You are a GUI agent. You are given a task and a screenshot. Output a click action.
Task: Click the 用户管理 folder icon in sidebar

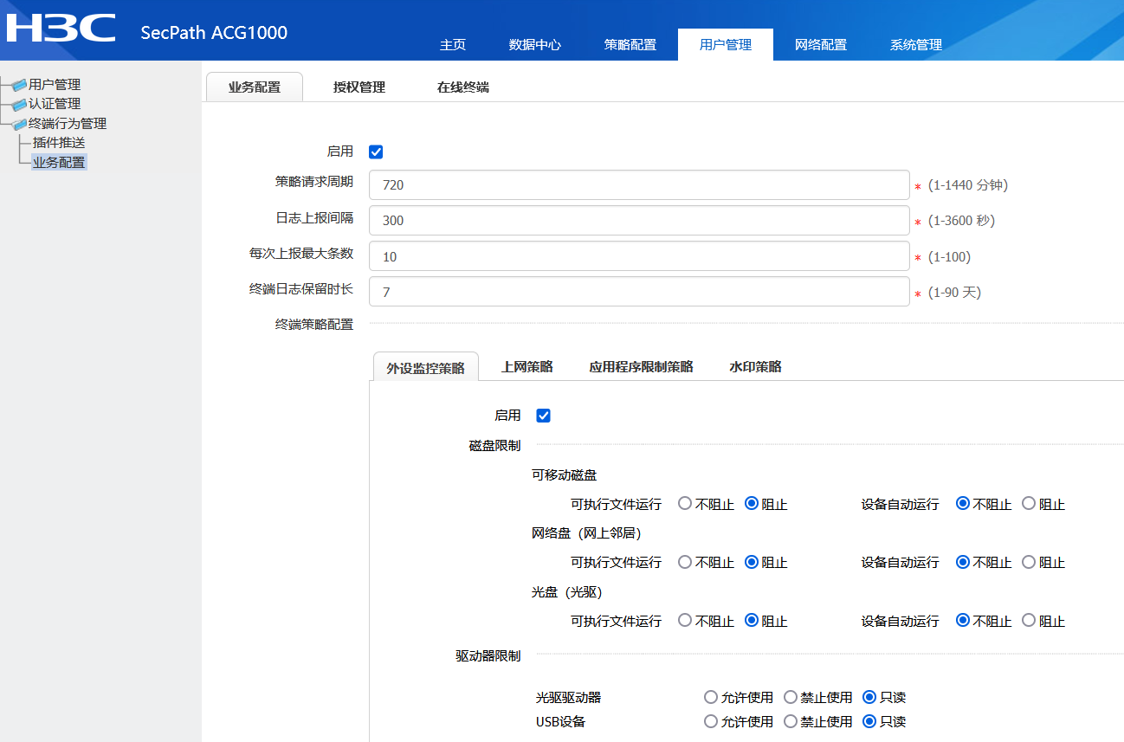coord(19,85)
